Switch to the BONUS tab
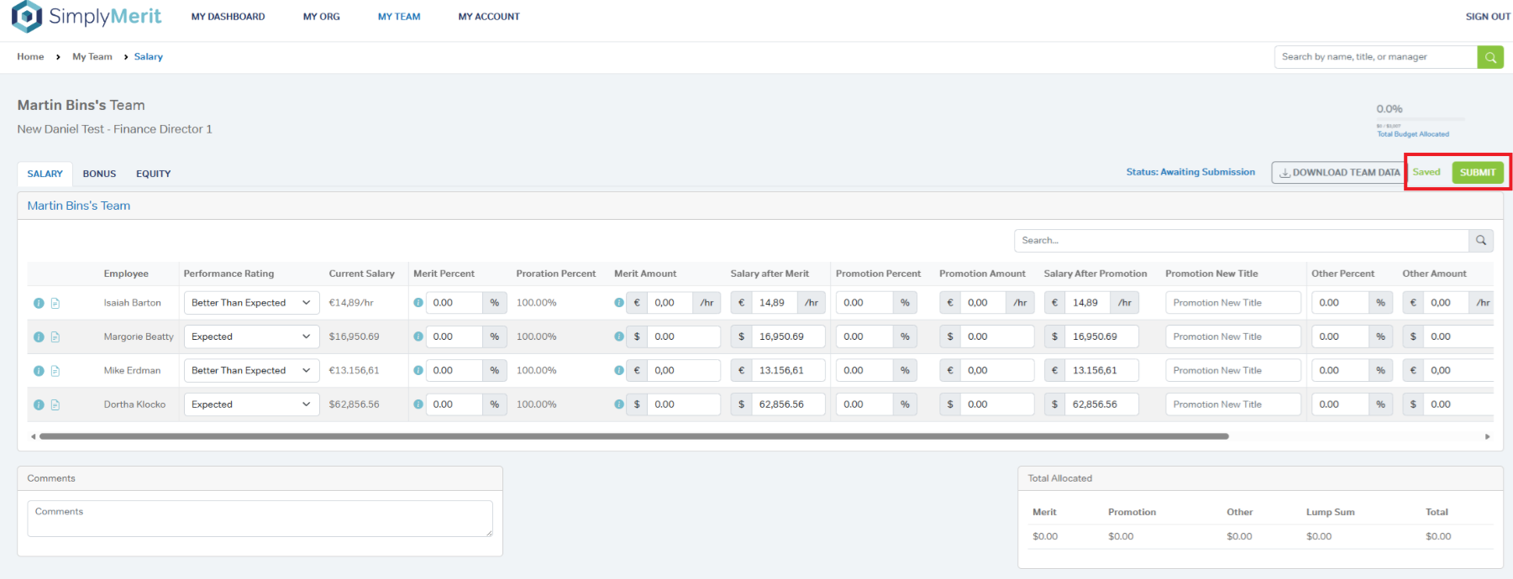Screen dimensions: 1513x579 [x=99, y=174]
